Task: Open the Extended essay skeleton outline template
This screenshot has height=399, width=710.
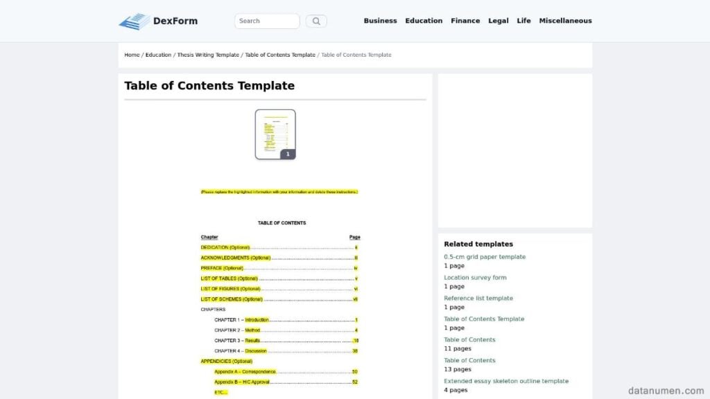Action: click(x=505, y=381)
